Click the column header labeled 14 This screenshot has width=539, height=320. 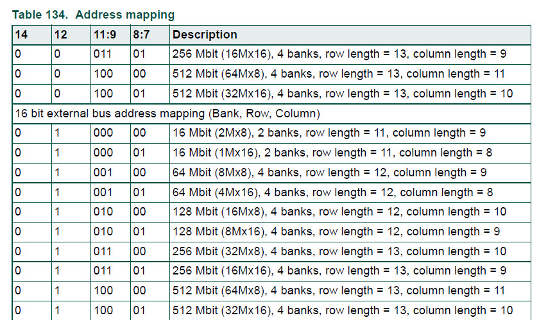(31, 35)
